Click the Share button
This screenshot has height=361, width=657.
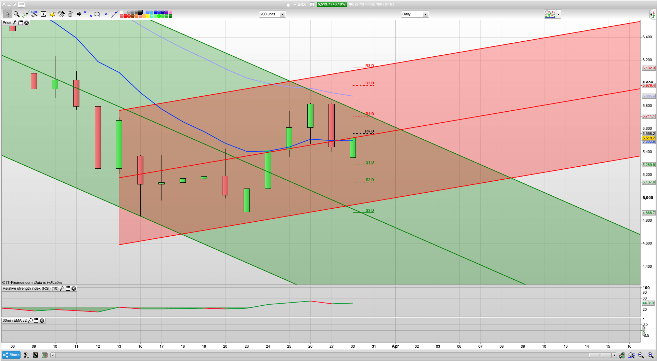coord(11,355)
